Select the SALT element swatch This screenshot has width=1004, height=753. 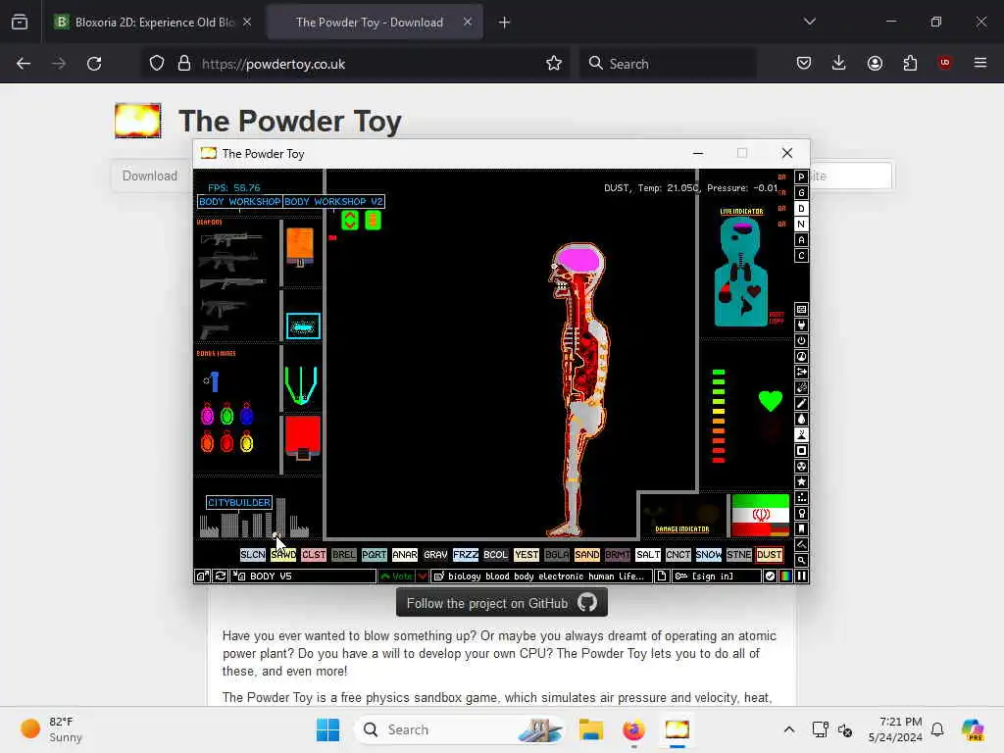tap(647, 555)
